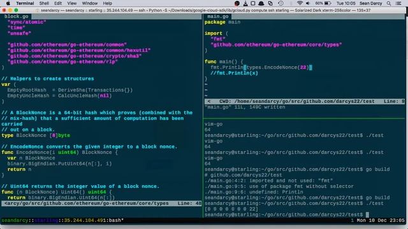Click the EmptyUncleHash declaration line
408x229 pixels.
(x=59, y=96)
